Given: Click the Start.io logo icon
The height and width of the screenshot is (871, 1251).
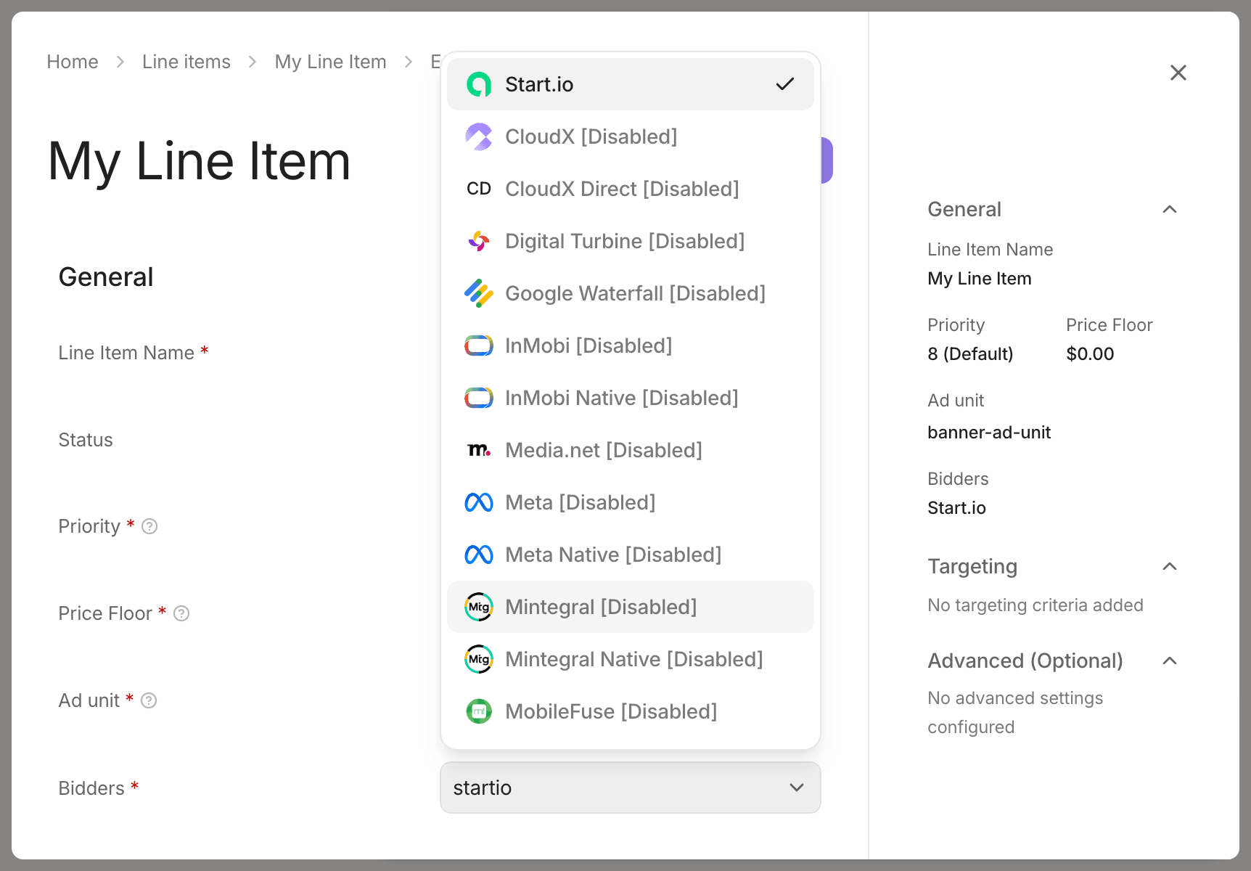Looking at the screenshot, I should click(x=479, y=84).
